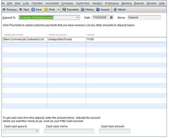Open Payments to deposit

pyautogui.click(x=71, y=9)
